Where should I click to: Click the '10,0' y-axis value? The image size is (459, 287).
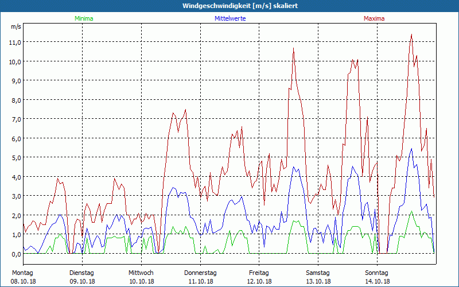(x=16, y=62)
